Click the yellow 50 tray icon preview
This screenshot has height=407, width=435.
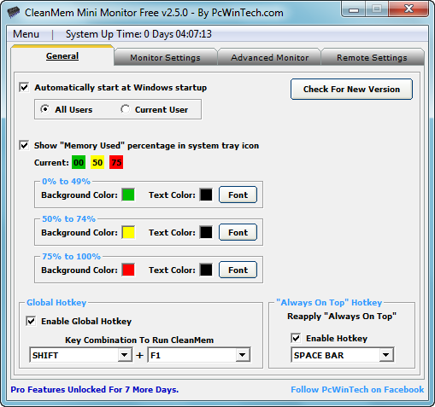coord(97,162)
